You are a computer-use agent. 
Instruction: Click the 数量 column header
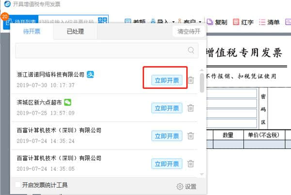click(x=228, y=135)
